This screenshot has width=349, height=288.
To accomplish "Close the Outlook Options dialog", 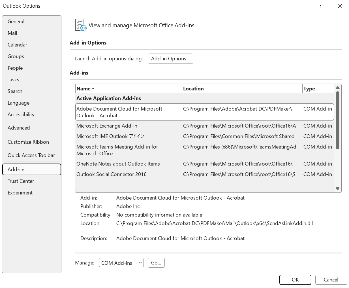I will pos(340,6).
